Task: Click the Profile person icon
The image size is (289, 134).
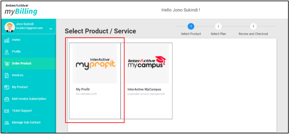Action: click(x=6, y=52)
